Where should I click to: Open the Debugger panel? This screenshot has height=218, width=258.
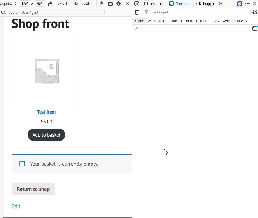203,3
